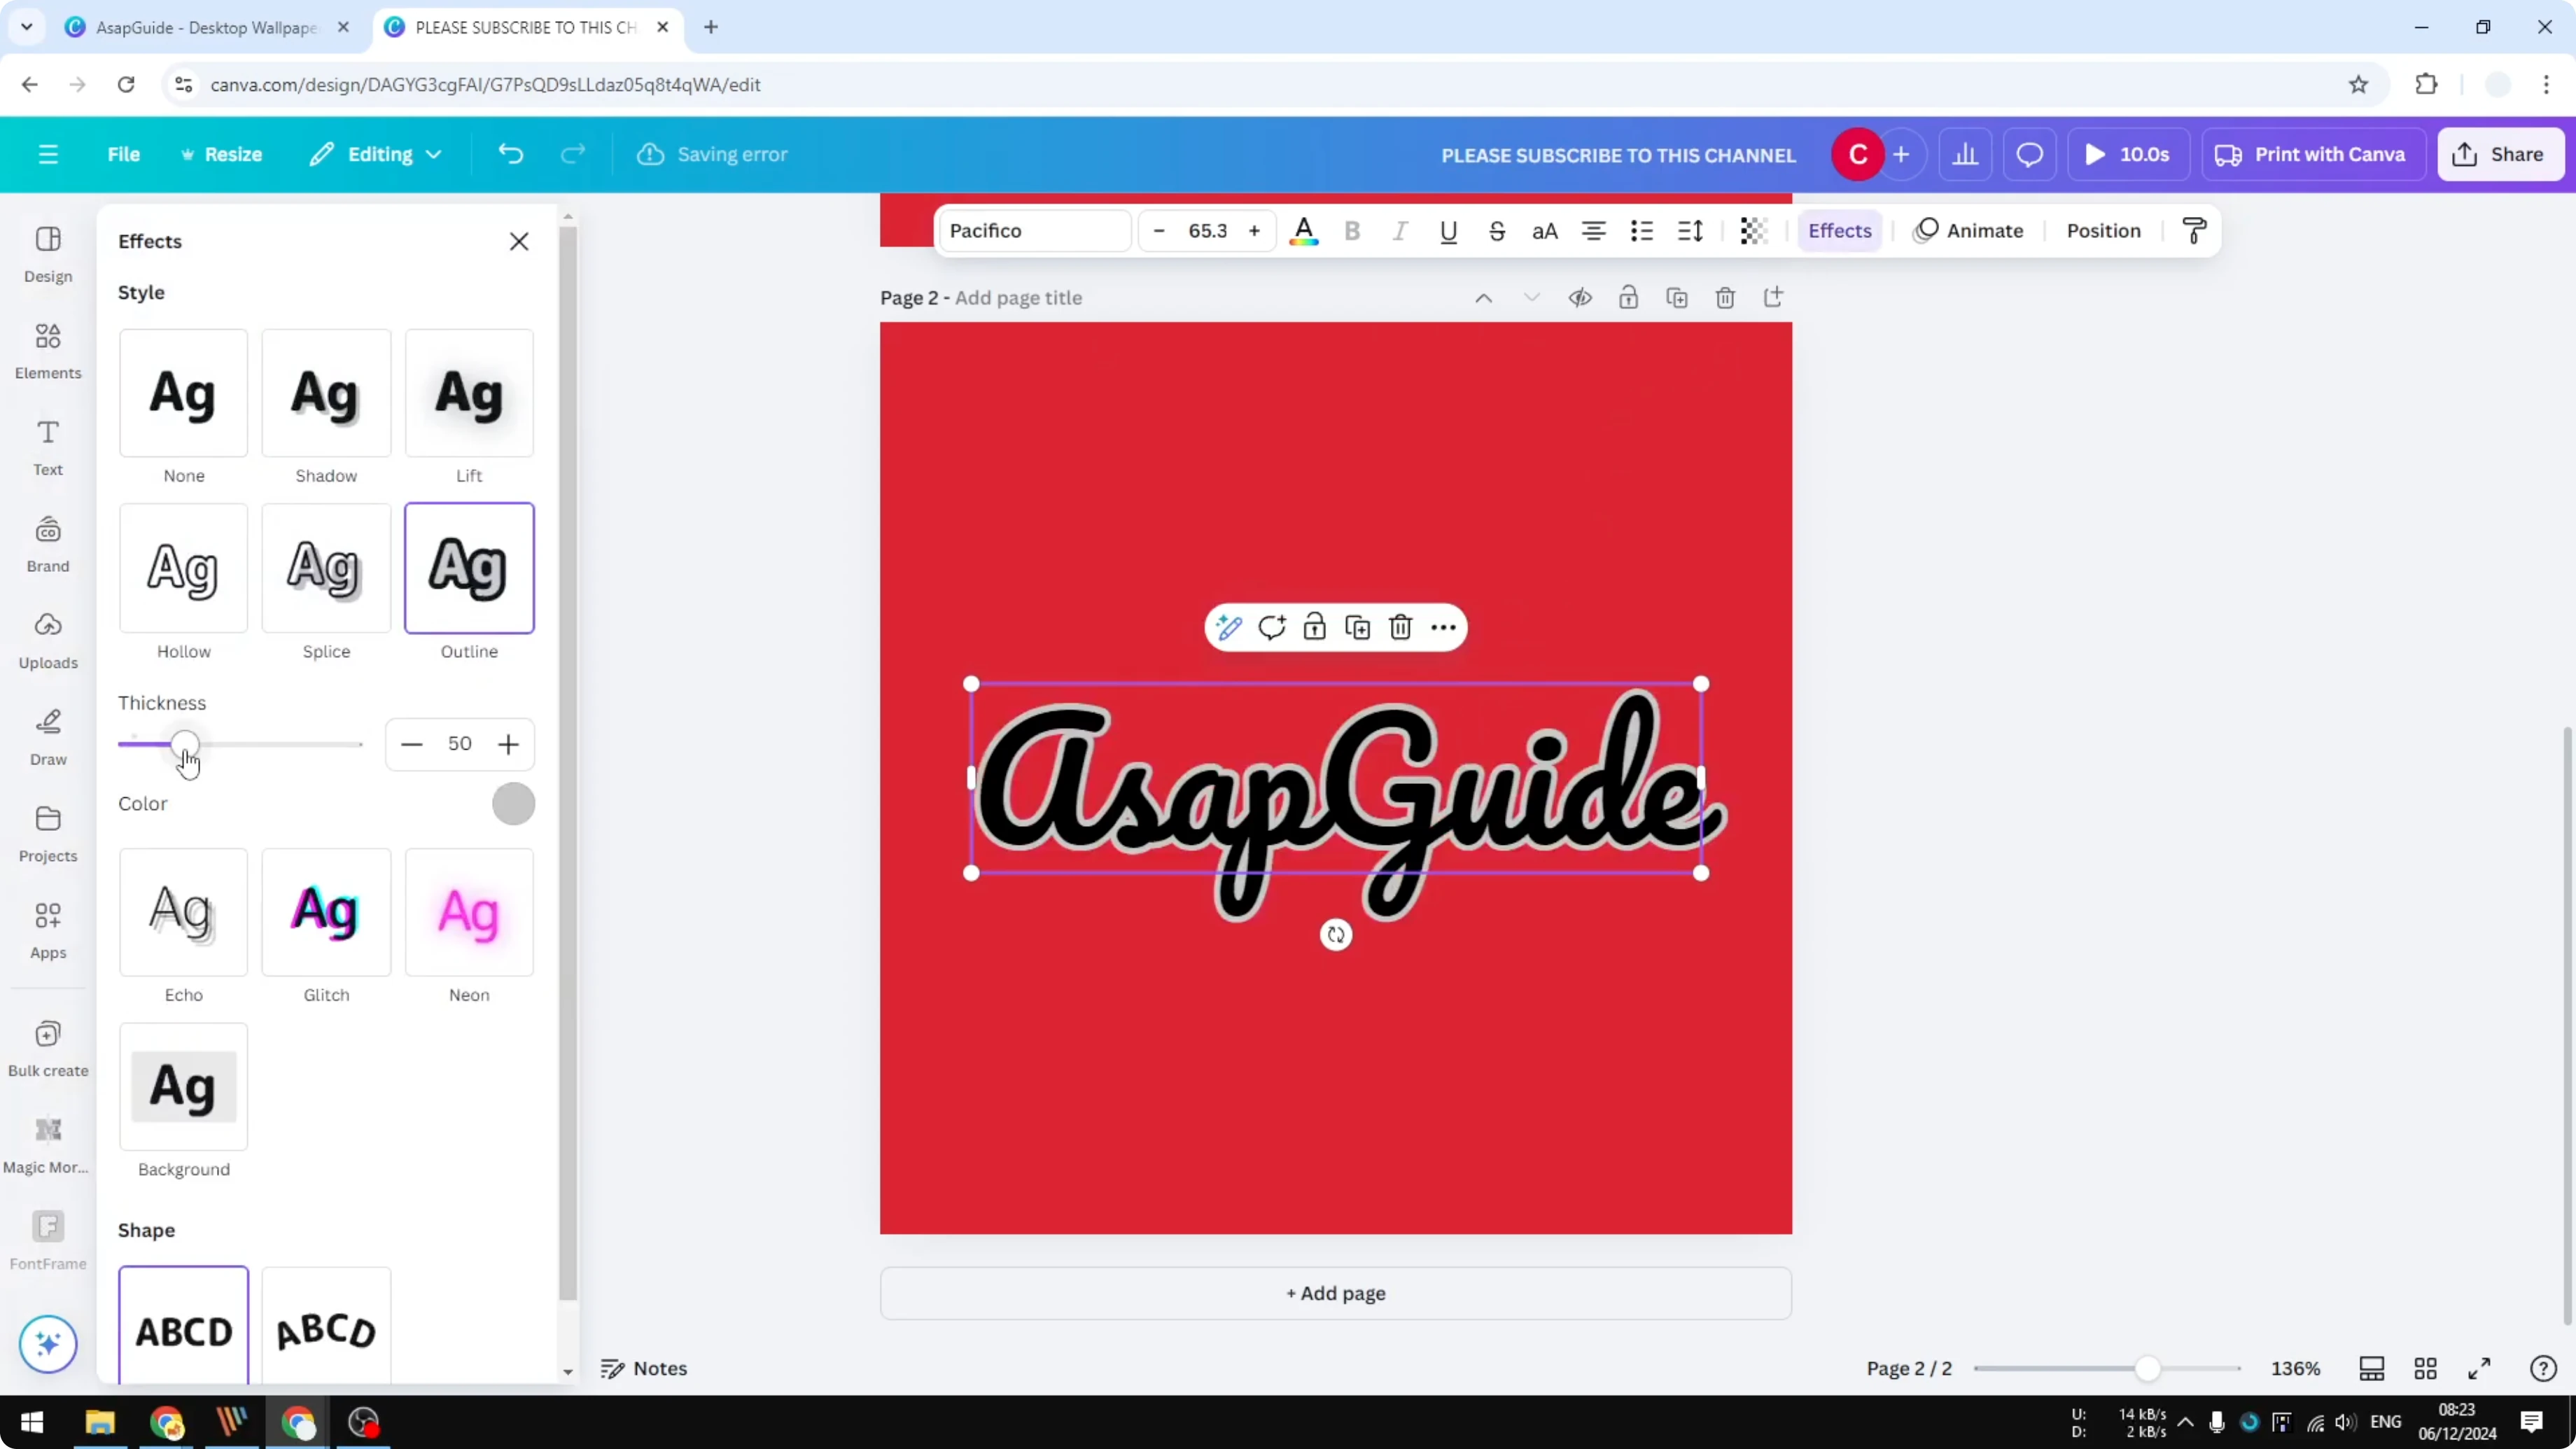This screenshot has height=1449, width=2576.
Task: Toggle underline on the selected text
Action: pyautogui.click(x=1448, y=231)
